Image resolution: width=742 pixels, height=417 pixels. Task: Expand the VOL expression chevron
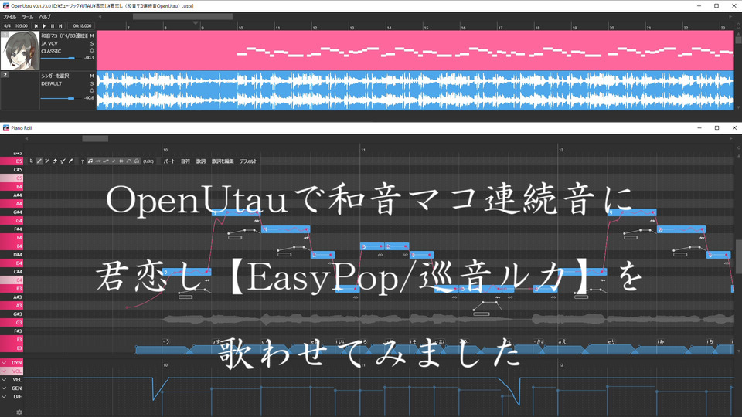pyautogui.click(x=5, y=371)
